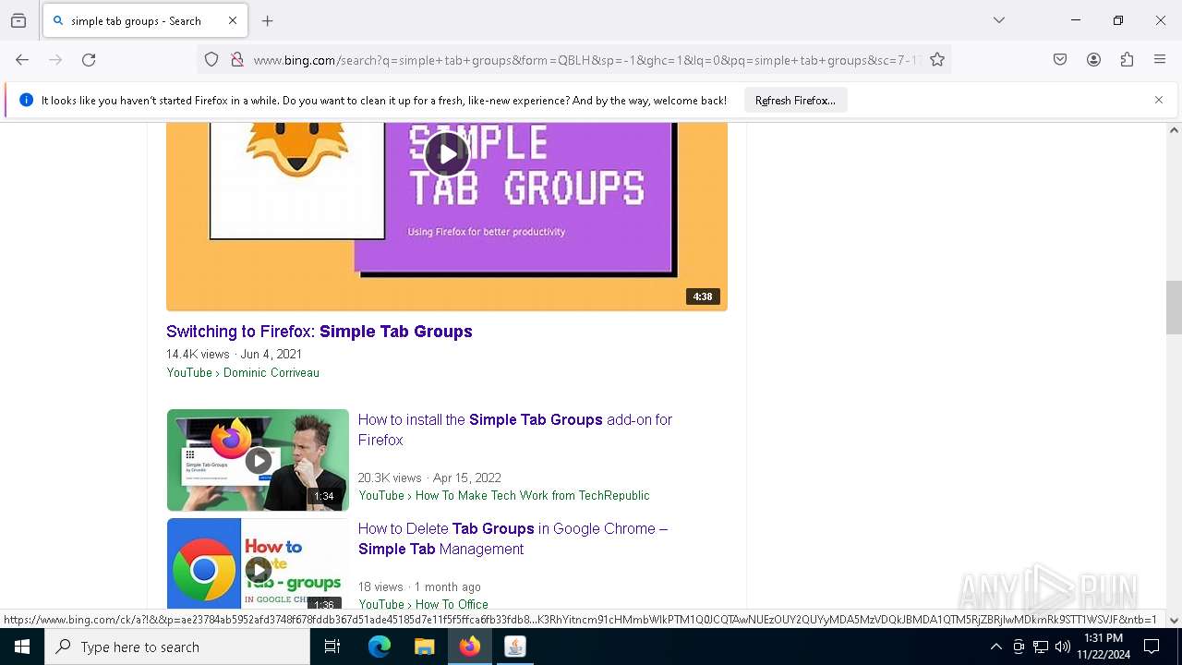The image size is (1182, 665).
Task: Open Windows Start menu
Action: [22, 647]
